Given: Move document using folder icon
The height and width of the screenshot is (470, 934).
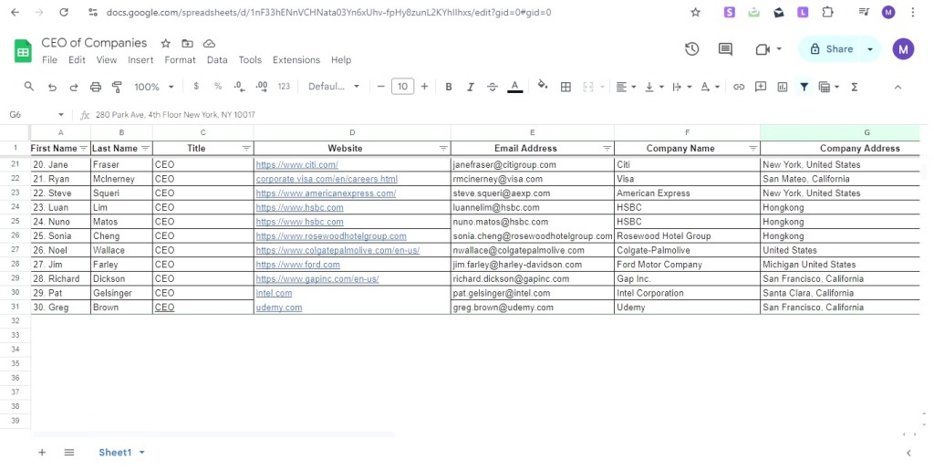Looking at the screenshot, I should tap(187, 44).
